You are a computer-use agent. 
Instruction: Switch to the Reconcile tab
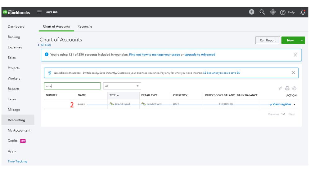(x=85, y=27)
